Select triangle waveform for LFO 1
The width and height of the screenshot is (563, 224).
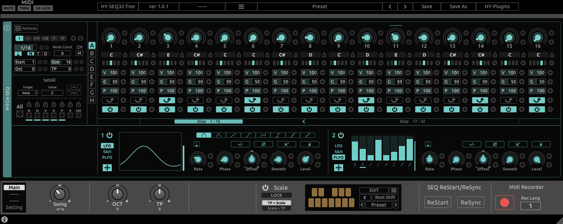tap(219, 135)
